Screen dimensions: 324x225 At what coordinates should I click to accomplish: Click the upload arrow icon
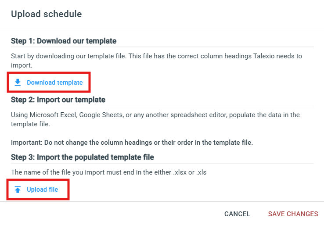18,189
